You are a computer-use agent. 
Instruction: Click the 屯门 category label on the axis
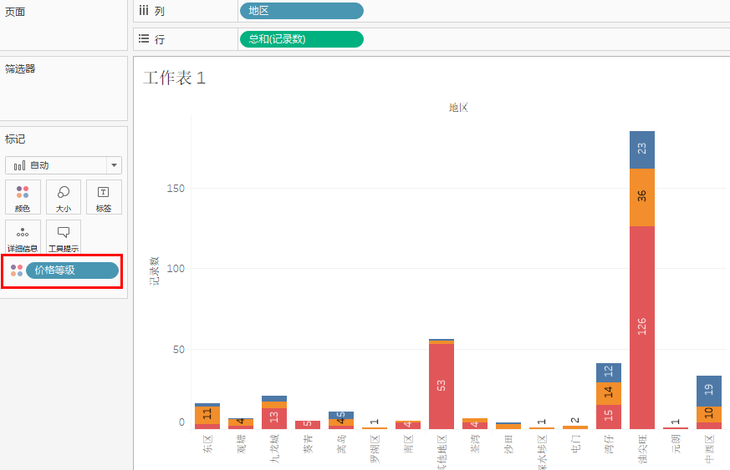[x=575, y=444]
